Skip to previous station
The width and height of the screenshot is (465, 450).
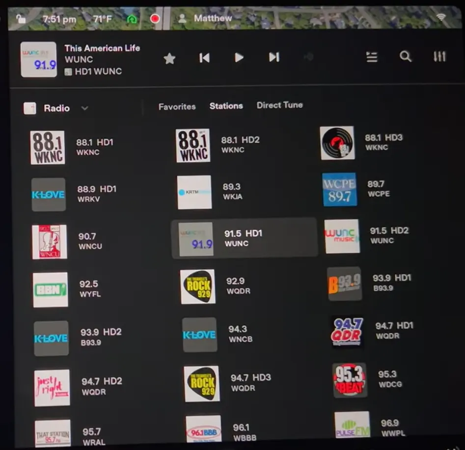pyautogui.click(x=204, y=58)
